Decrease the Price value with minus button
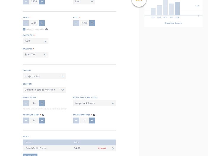Screen dimensions: 208x156 pyautogui.click(x=26, y=23)
